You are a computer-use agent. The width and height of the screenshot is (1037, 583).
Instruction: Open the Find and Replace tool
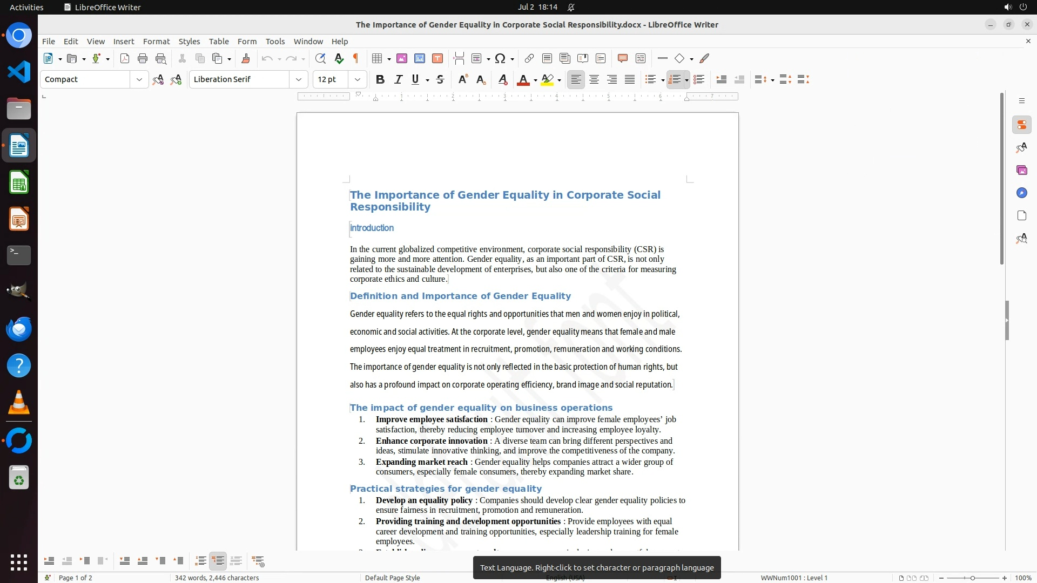coord(320,59)
